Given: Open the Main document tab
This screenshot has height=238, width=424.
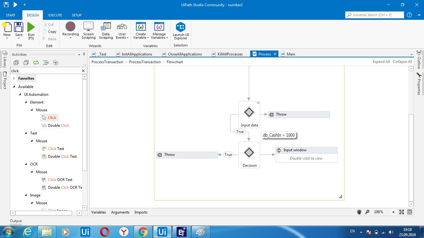Looking at the screenshot, I should click(288, 54).
